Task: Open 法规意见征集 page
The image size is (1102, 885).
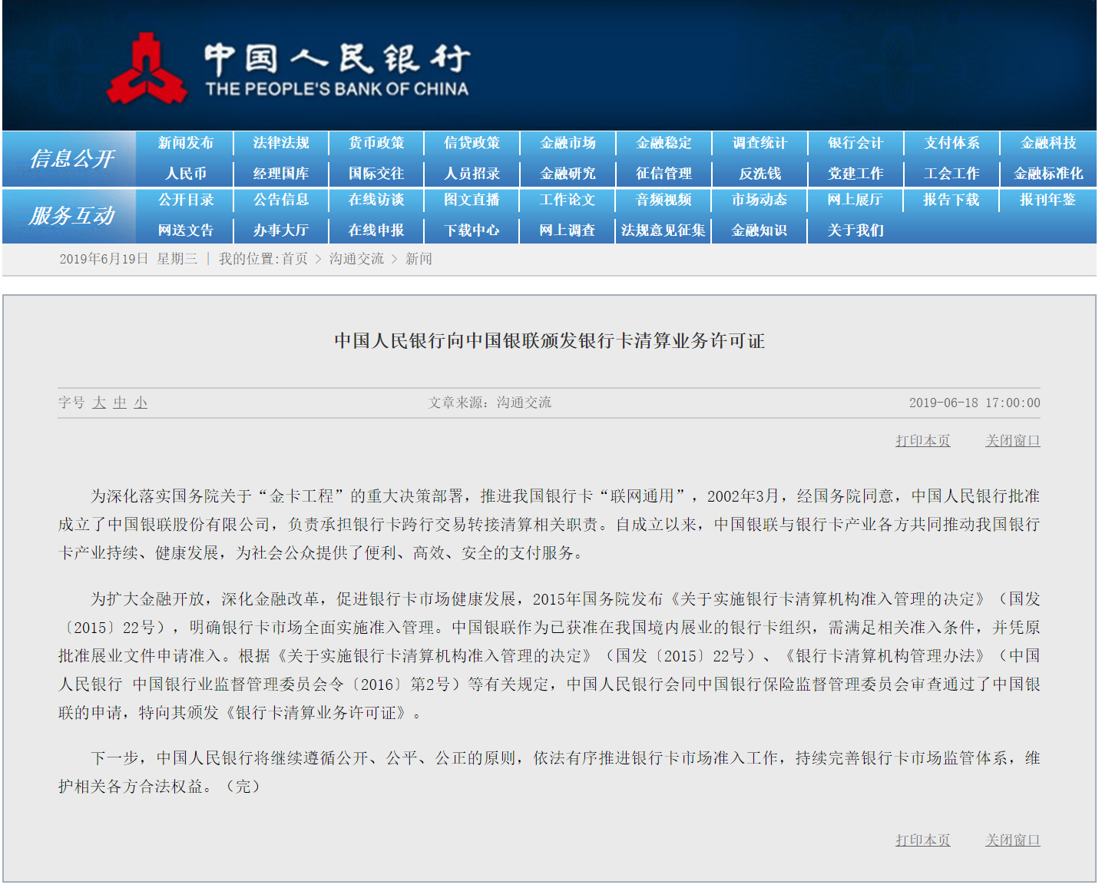Action: pos(664,230)
